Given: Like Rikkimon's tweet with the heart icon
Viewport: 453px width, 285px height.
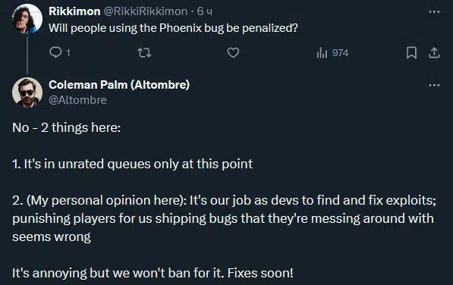Looking at the screenshot, I should click(233, 53).
